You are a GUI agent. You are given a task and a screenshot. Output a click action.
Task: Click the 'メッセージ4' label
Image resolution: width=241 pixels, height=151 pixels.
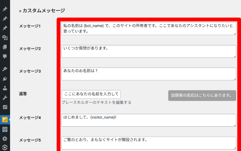point(30,118)
